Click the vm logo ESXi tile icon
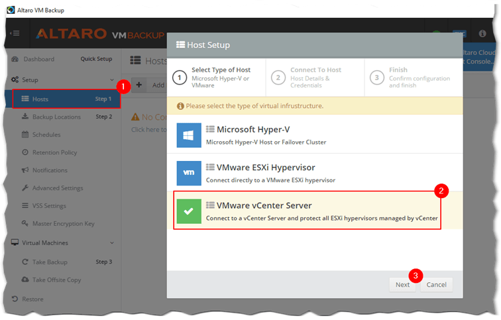 [189, 173]
